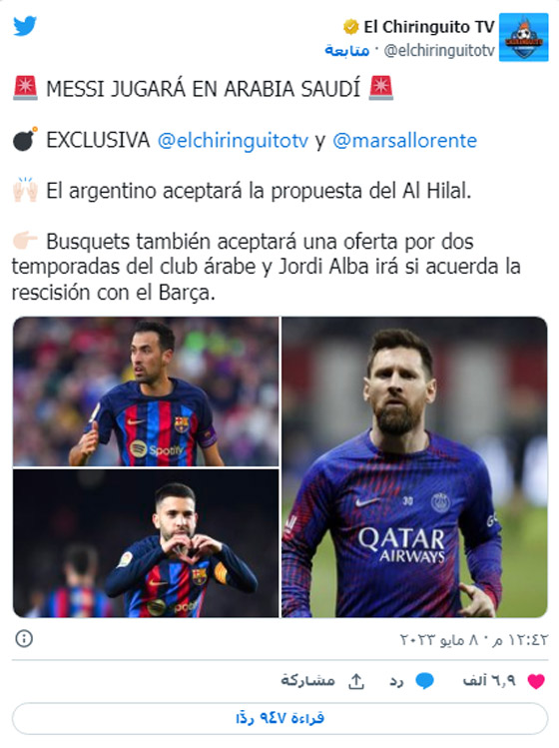Open the El Chiringuito TV account name

(x=429, y=27)
